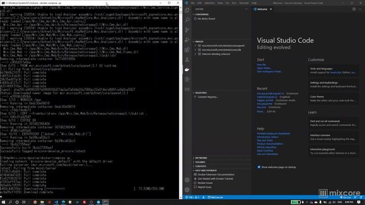Open the Color theme customize card
This screenshot has width=365, height=205.
333,99
